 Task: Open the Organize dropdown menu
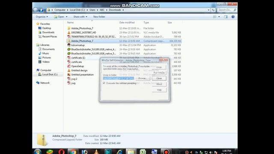click(x=42, y=17)
